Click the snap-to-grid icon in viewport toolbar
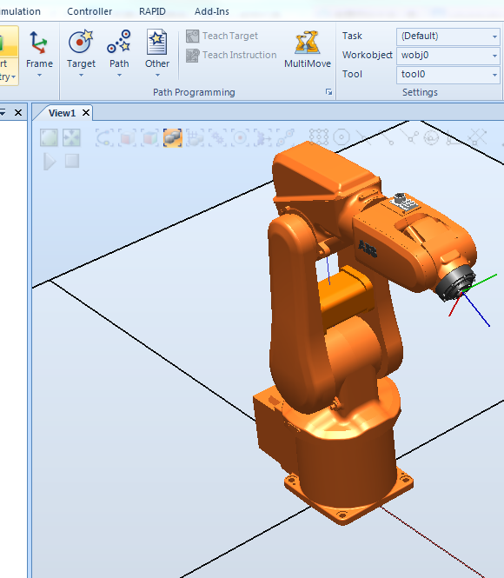The width and height of the screenshot is (504, 578). (x=319, y=137)
